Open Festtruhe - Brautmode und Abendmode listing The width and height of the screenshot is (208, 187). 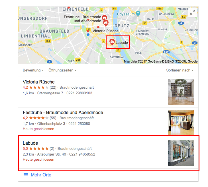(63, 112)
